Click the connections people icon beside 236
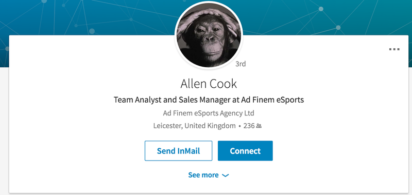This screenshot has width=412, height=195. pos(259,126)
